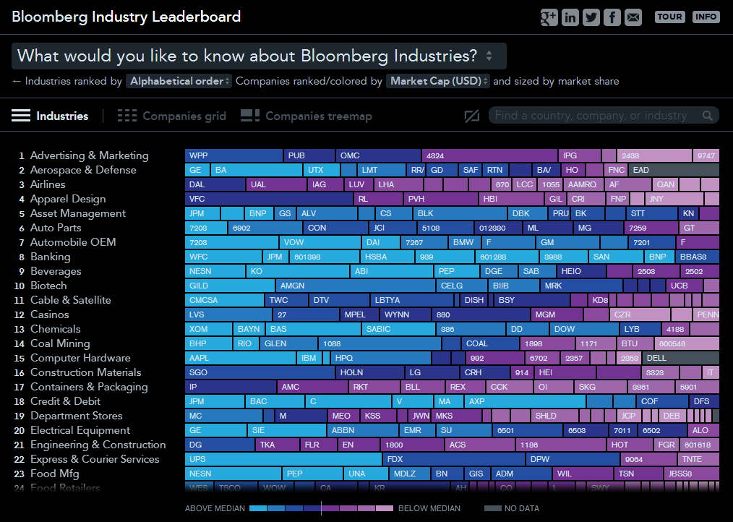Share by email envelope icon
733x522 pixels.
(633, 17)
